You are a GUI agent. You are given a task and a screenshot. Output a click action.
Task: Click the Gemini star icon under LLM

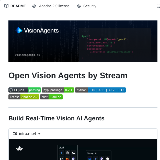61,153
